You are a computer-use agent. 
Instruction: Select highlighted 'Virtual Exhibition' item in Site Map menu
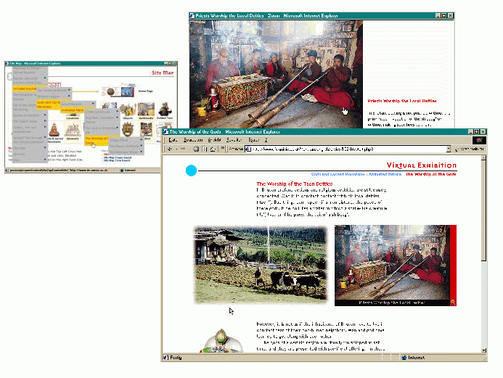[x=25, y=89]
